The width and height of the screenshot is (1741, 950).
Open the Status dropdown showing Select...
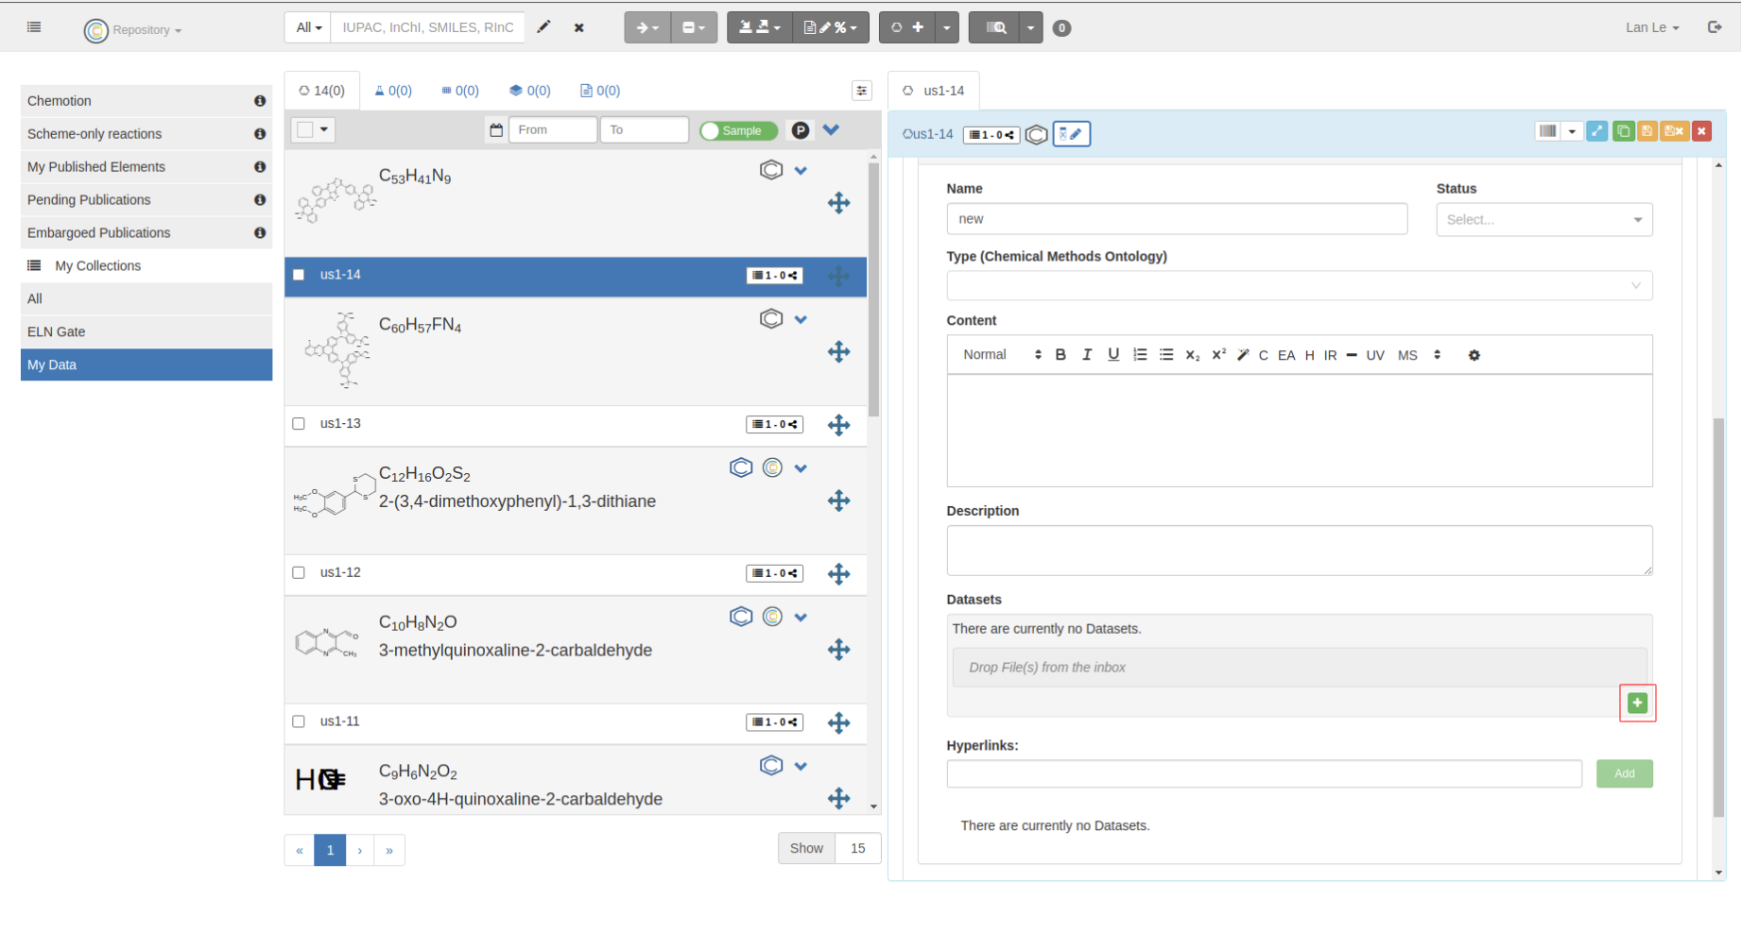[1543, 219]
